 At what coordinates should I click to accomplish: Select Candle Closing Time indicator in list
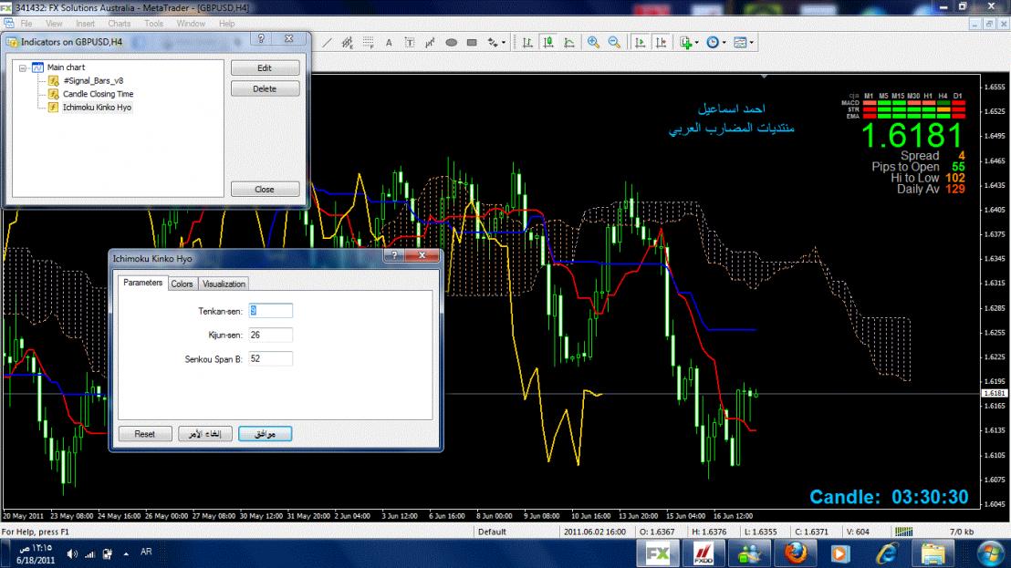coord(98,94)
